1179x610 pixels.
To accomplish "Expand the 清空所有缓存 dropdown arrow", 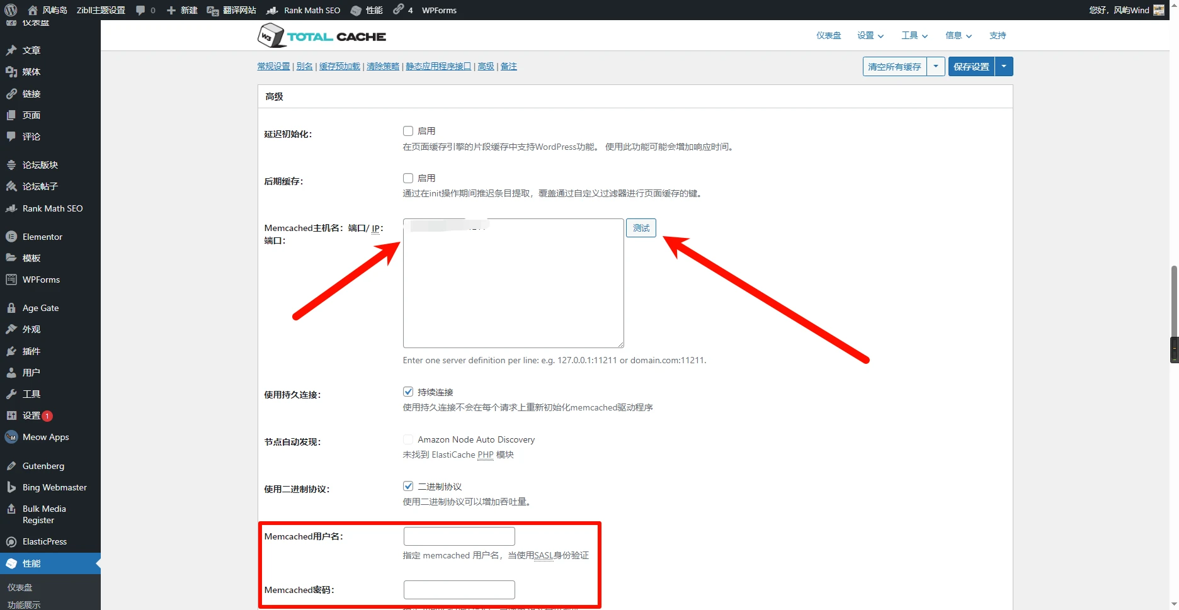I will point(936,67).
